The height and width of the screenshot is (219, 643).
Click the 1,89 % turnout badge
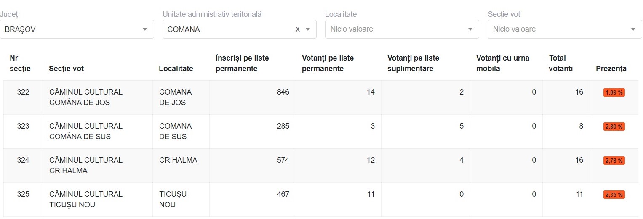[614, 92]
